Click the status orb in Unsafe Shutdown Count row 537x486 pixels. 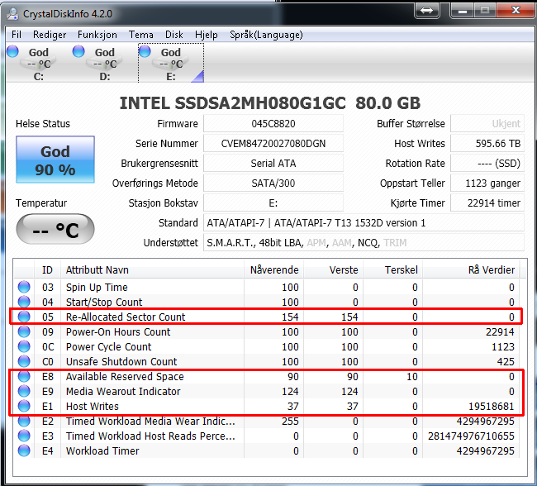24,361
